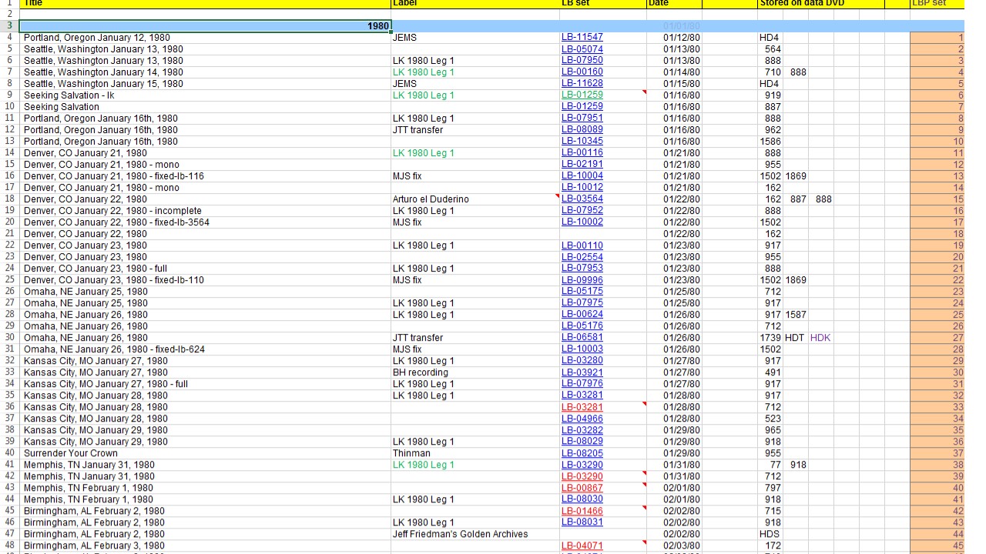Click the Date column header cell
The image size is (986, 554).
tap(673, 3)
